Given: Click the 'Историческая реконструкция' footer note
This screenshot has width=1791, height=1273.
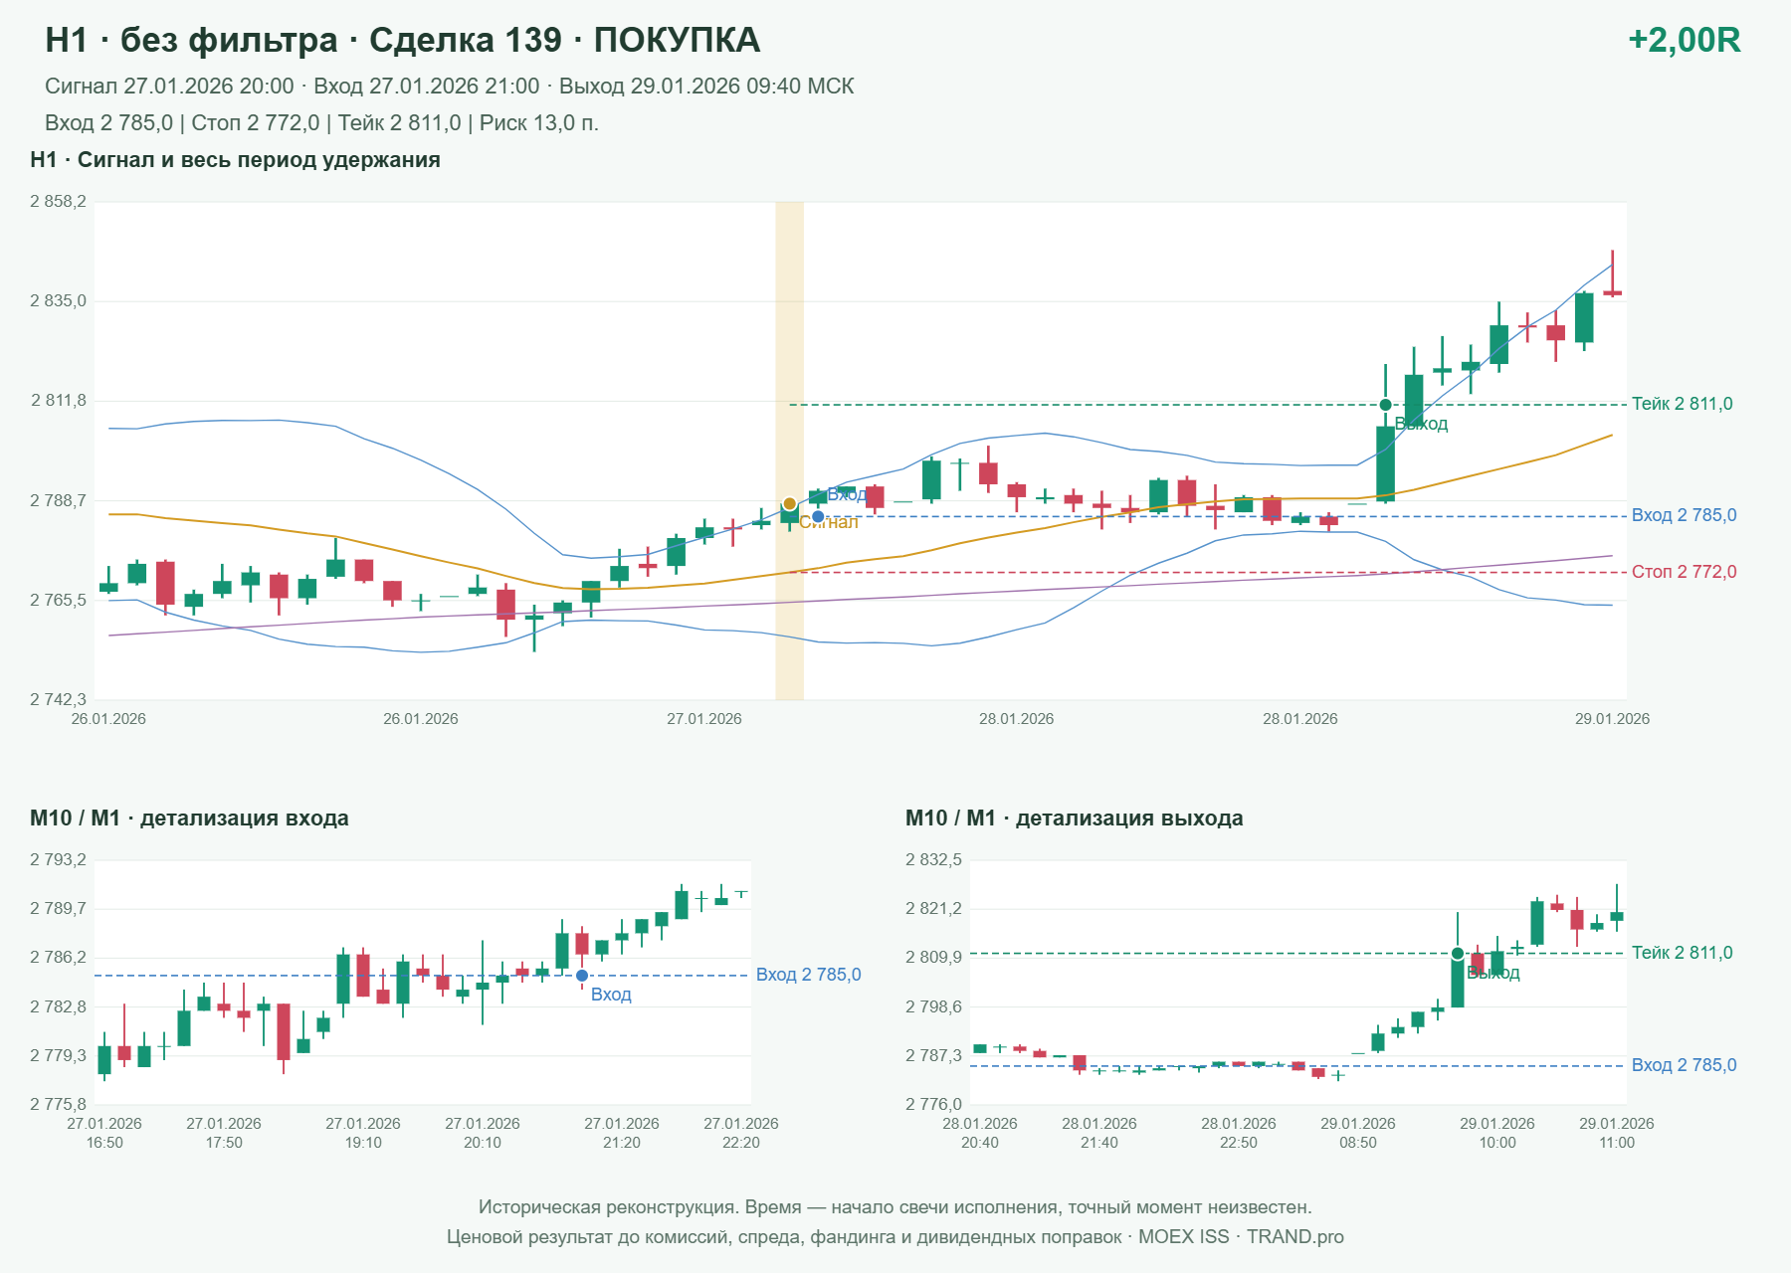Looking at the screenshot, I should [x=895, y=1207].
